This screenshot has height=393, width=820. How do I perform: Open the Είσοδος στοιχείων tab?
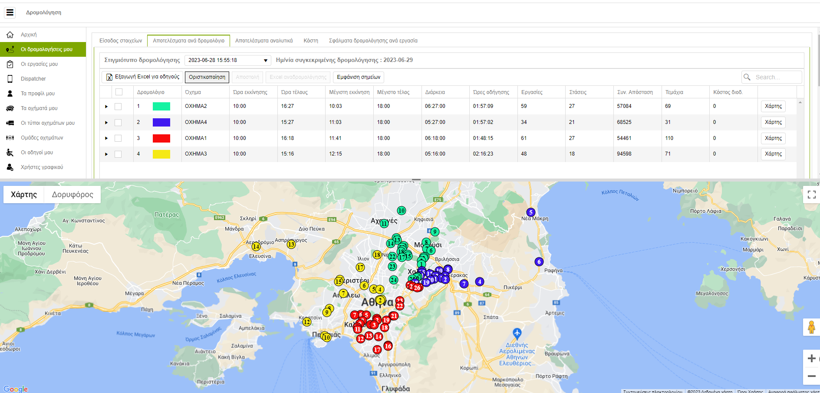point(121,41)
